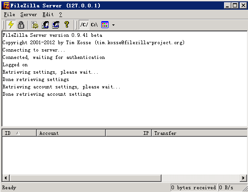This screenshot has width=248, height=192.
Task: Click the colored grid sort icon
Action: coord(105,25)
